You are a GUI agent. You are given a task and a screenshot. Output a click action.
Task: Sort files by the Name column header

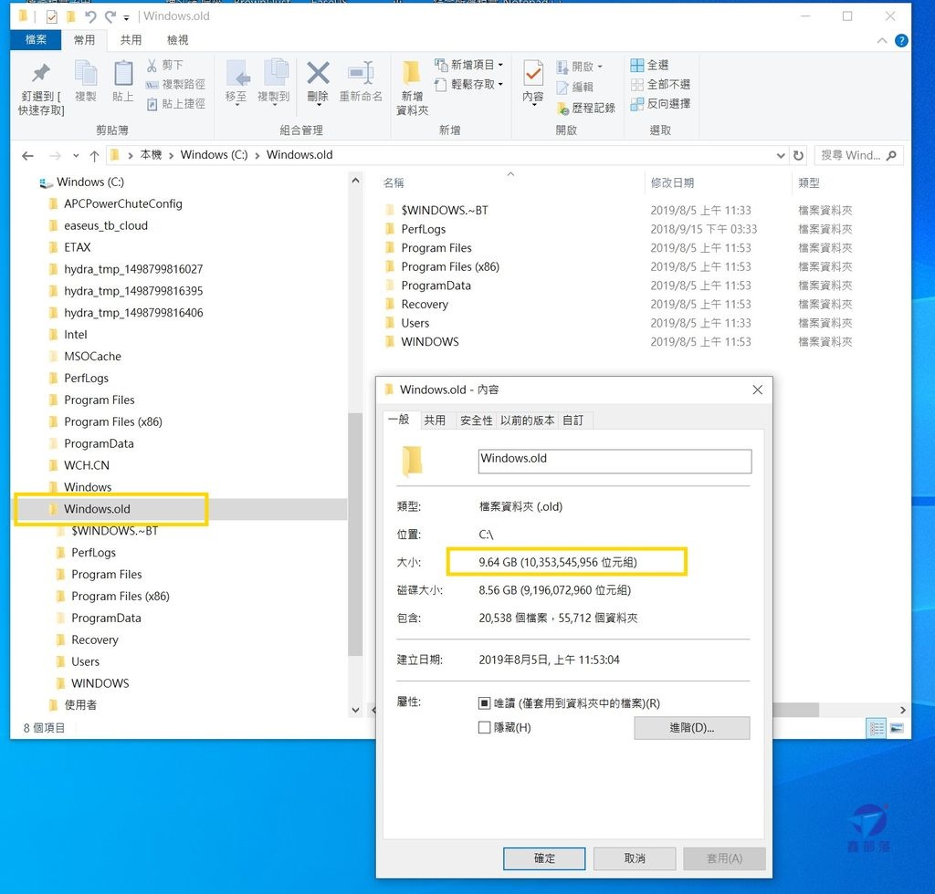pos(394,182)
